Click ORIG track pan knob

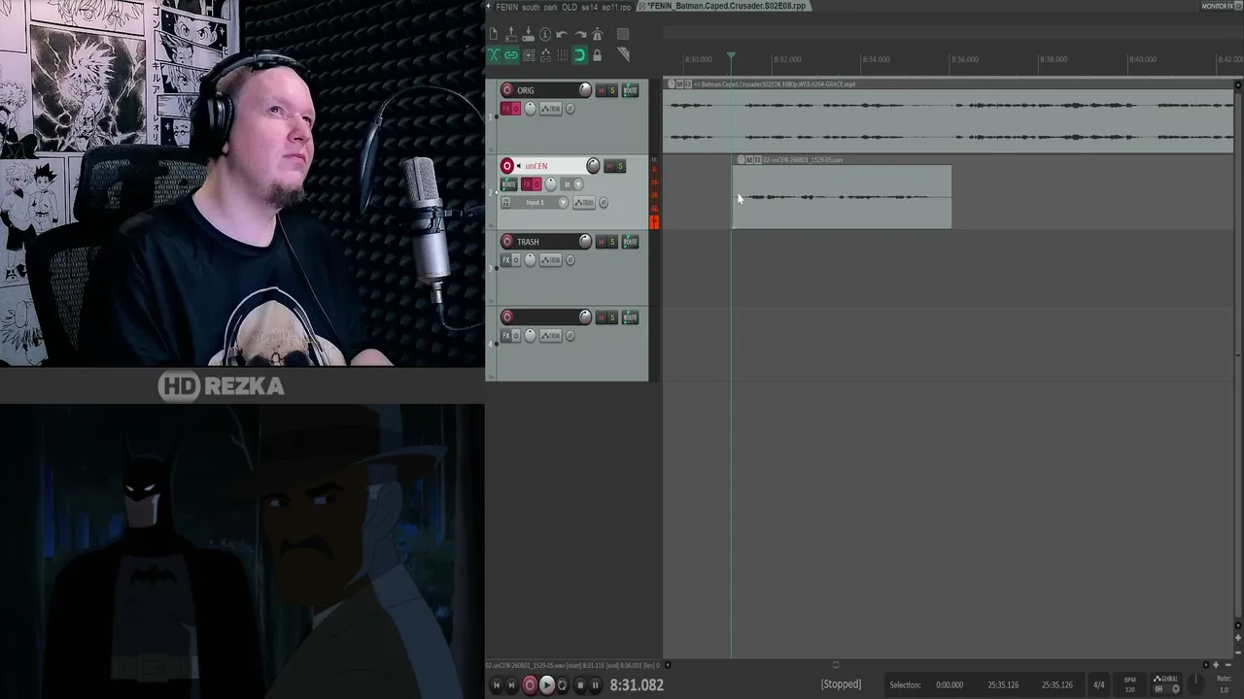pos(530,109)
